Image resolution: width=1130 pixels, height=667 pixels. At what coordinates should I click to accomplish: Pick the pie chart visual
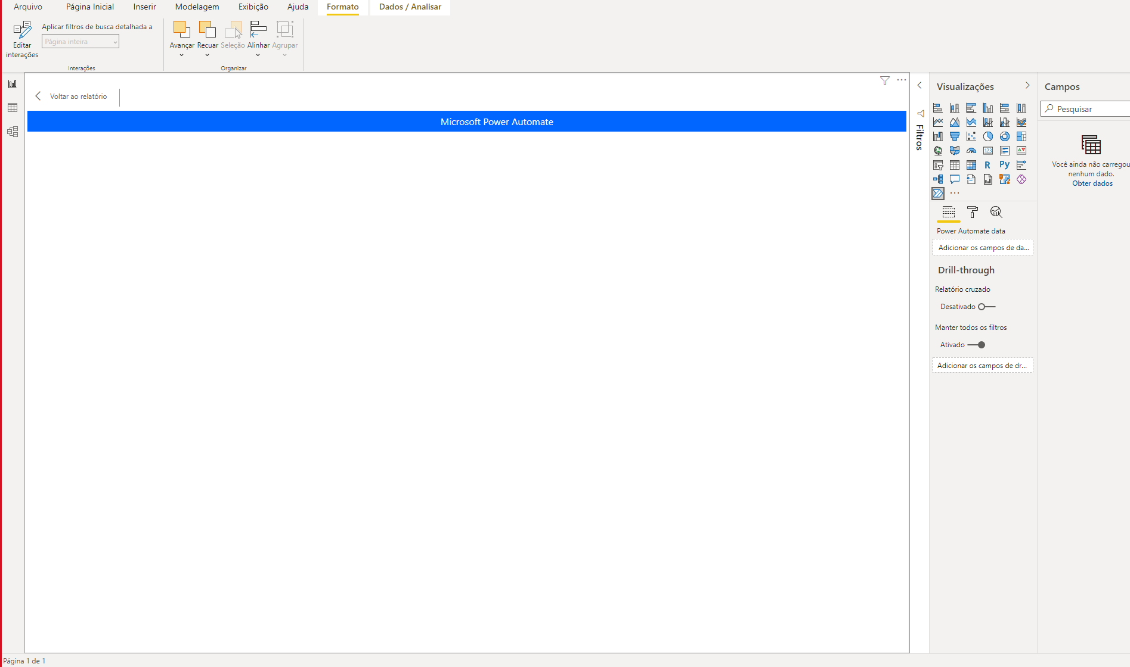pos(988,136)
